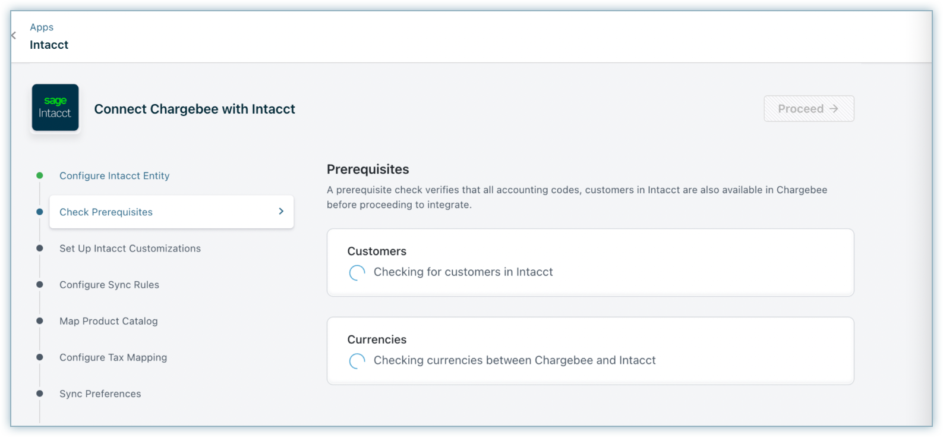Open the Sync Preferences step

coord(100,394)
